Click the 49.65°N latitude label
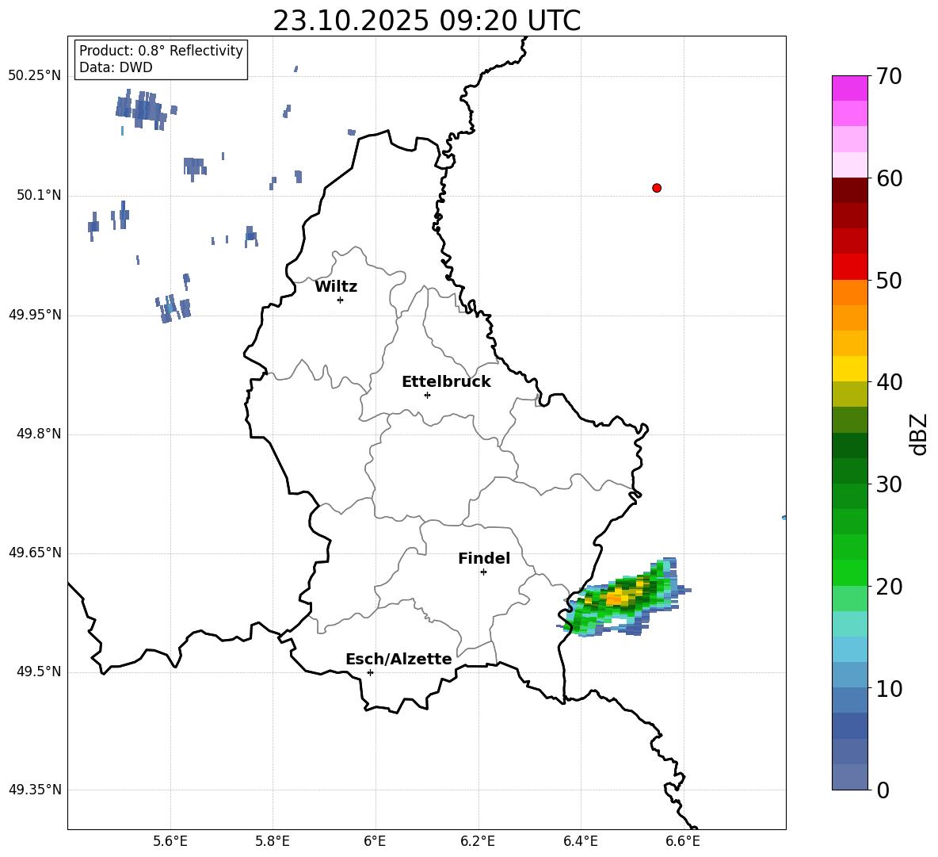 pos(35,553)
